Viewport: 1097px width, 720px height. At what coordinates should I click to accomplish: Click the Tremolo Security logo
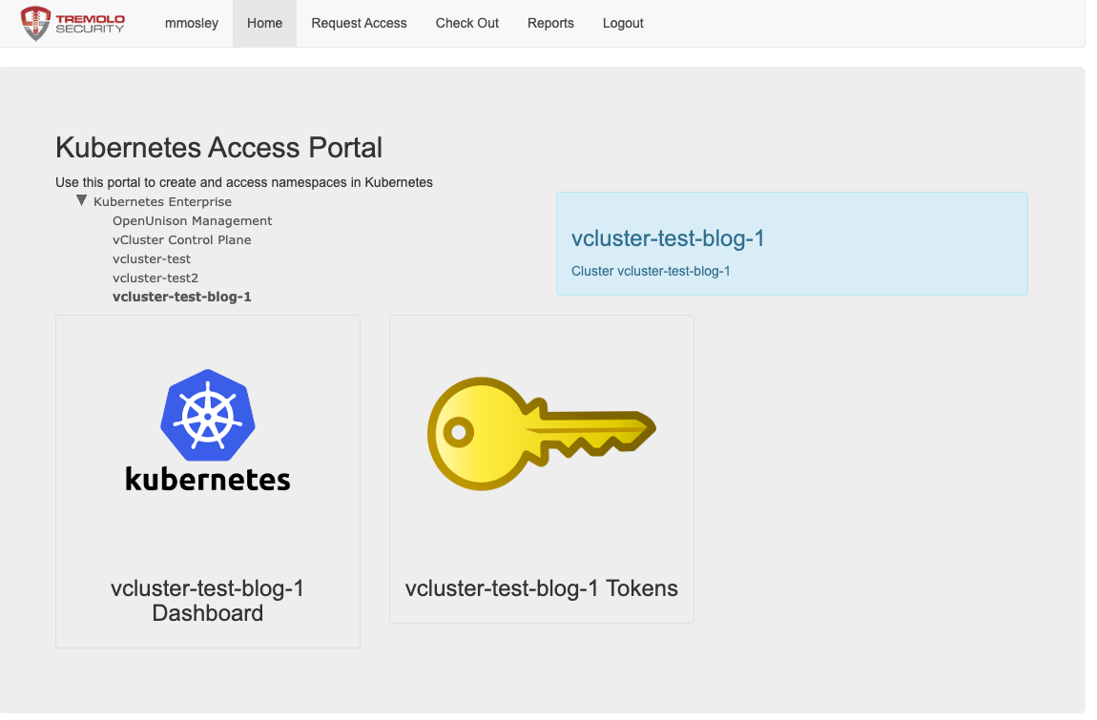point(73,23)
